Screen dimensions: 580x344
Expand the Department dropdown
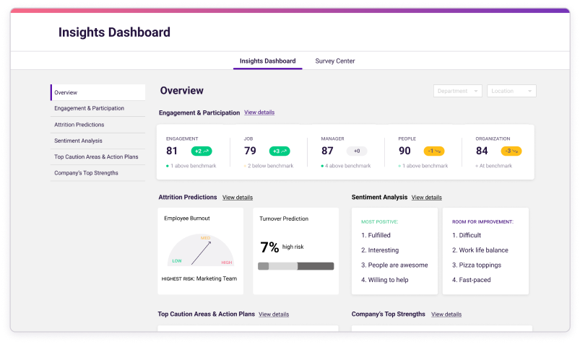(x=457, y=91)
